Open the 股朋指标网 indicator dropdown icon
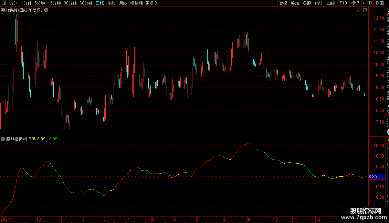 [3, 139]
